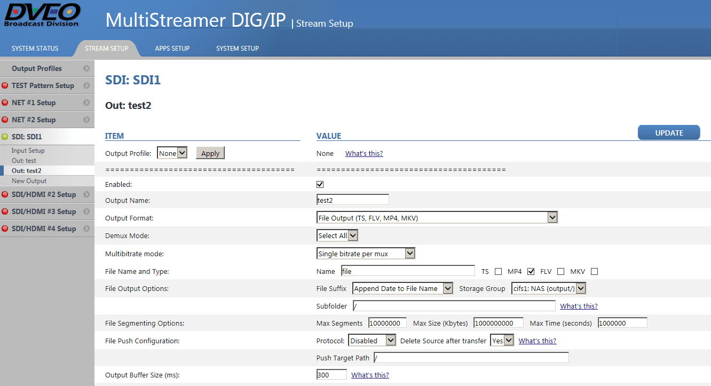This screenshot has height=386, width=711.
Task: Click the red status dot beside NET #2 Setup
Action: [5, 120]
